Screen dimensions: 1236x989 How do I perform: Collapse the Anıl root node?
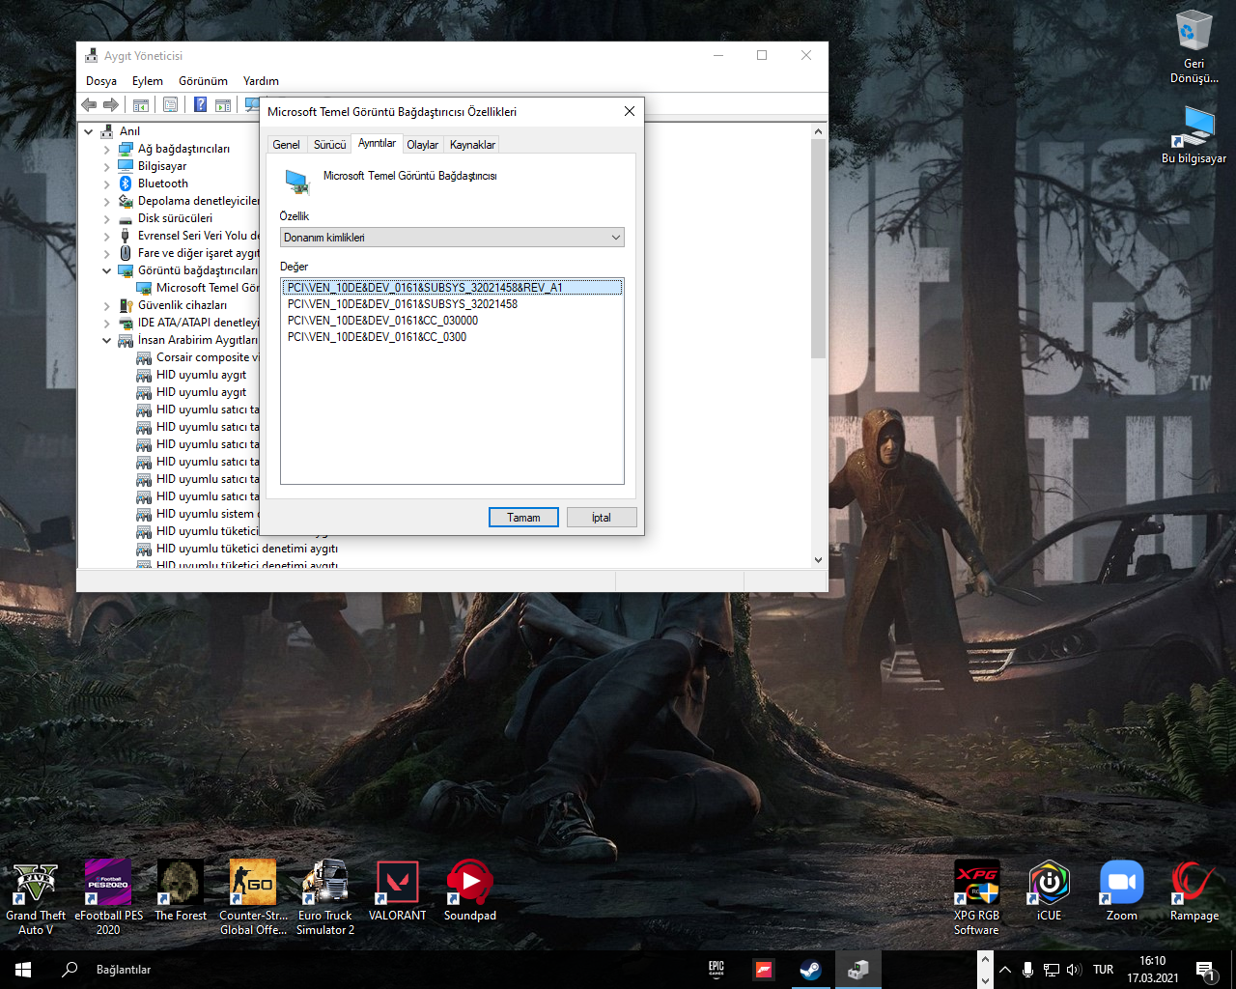[89, 131]
